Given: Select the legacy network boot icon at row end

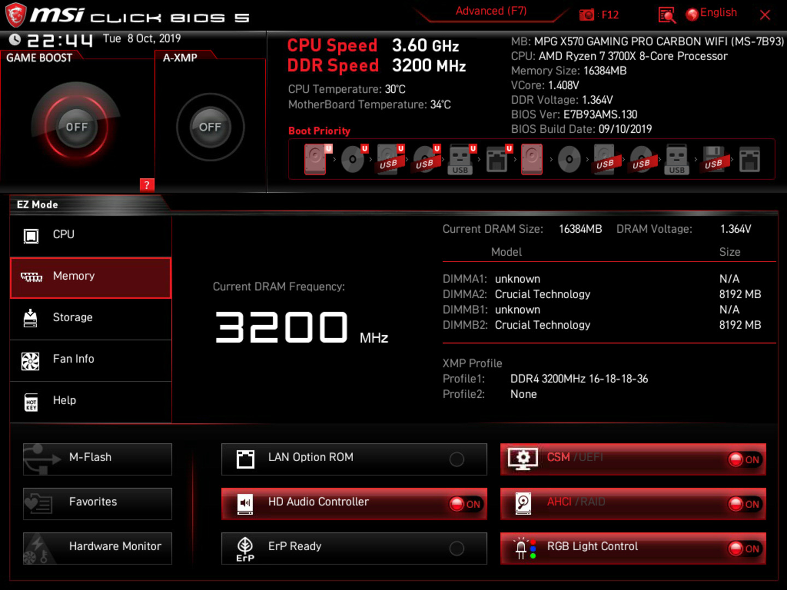Looking at the screenshot, I should coord(749,159).
